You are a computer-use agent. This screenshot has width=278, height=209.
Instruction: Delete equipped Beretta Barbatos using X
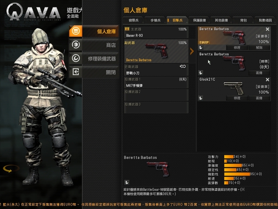[268, 29]
